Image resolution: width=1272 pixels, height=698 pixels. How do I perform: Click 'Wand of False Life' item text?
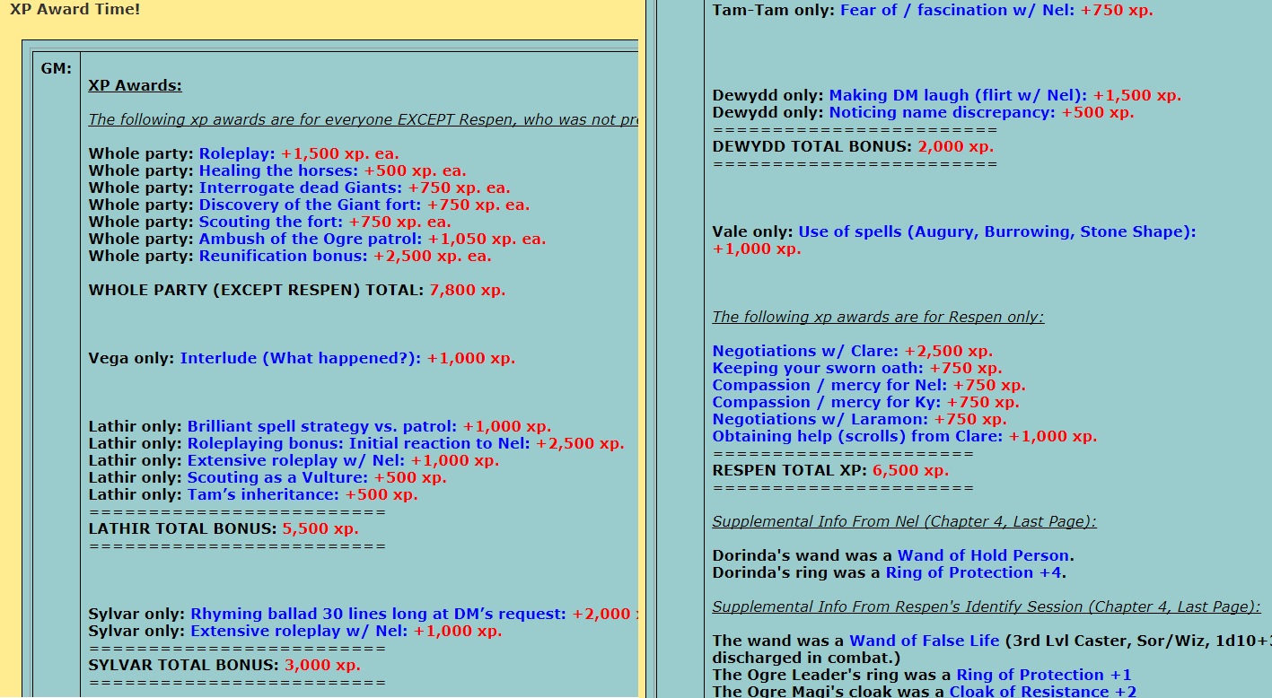click(x=925, y=641)
